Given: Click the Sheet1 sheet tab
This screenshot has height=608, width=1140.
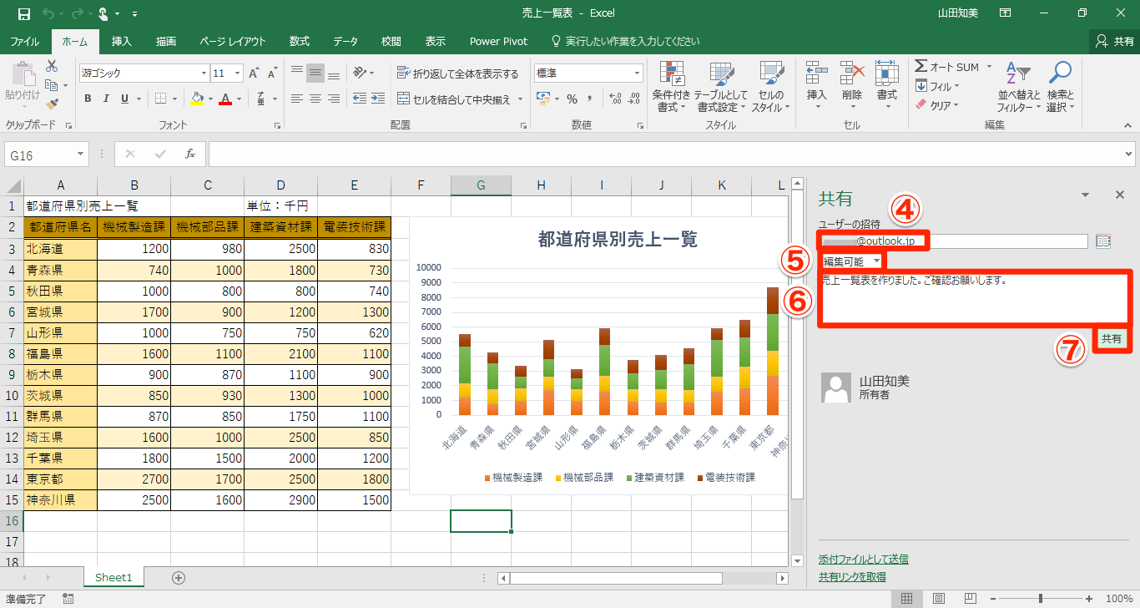Looking at the screenshot, I should (x=113, y=577).
